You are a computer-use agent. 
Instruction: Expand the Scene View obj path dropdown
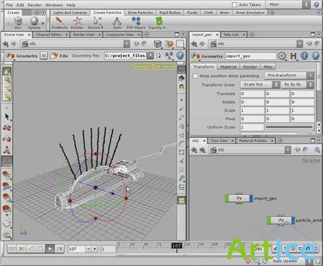click(127, 44)
